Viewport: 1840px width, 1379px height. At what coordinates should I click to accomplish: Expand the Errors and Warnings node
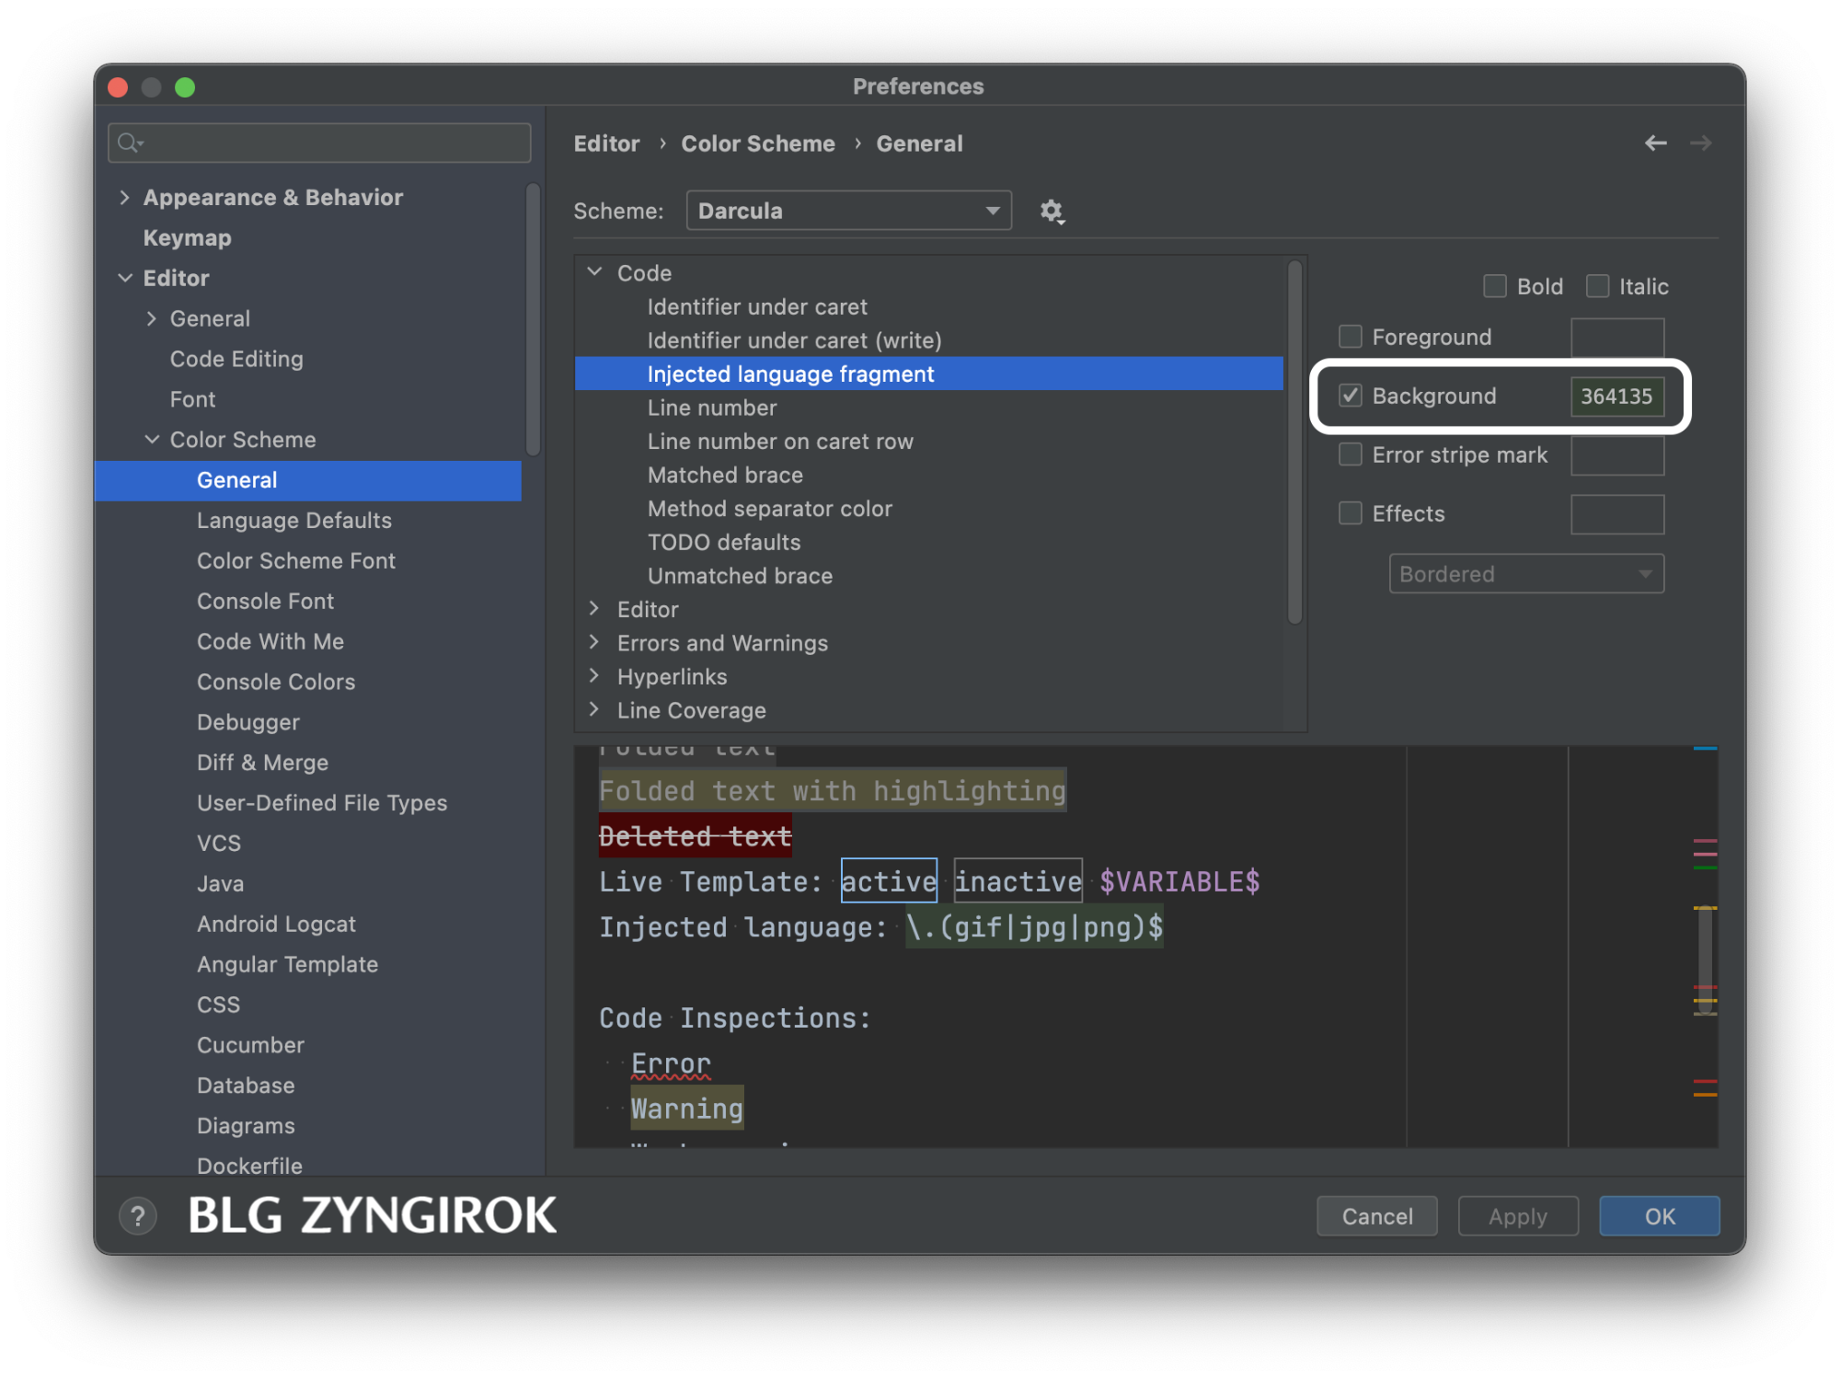click(x=594, y=642)
